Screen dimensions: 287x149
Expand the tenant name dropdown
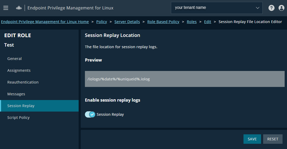[x=216, y=8]
